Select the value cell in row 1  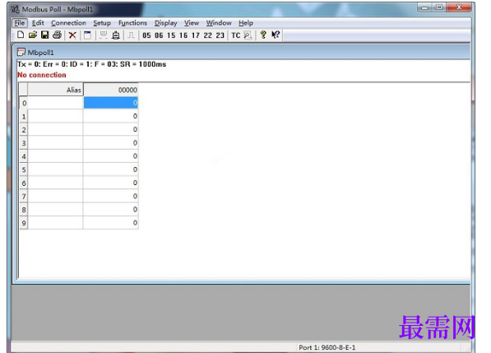point(111,116)
